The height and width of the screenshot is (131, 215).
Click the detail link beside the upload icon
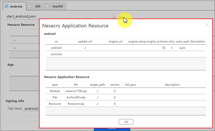tap(121, 17)
